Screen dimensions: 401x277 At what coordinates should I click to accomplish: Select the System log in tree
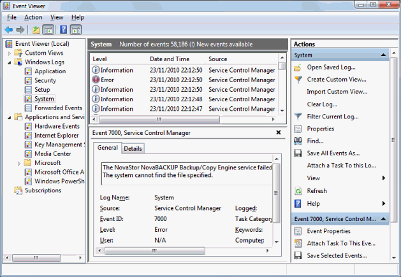tap(44, 99)
